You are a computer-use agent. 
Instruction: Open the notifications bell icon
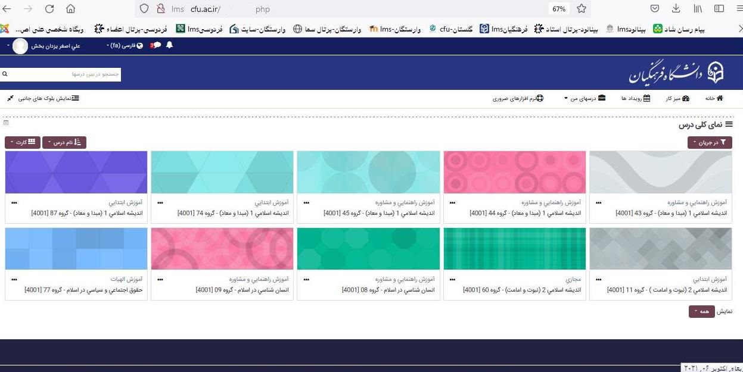point(169,45)
